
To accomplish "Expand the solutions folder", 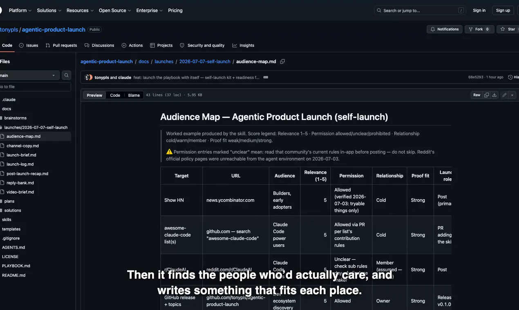I will click(13, 210).
